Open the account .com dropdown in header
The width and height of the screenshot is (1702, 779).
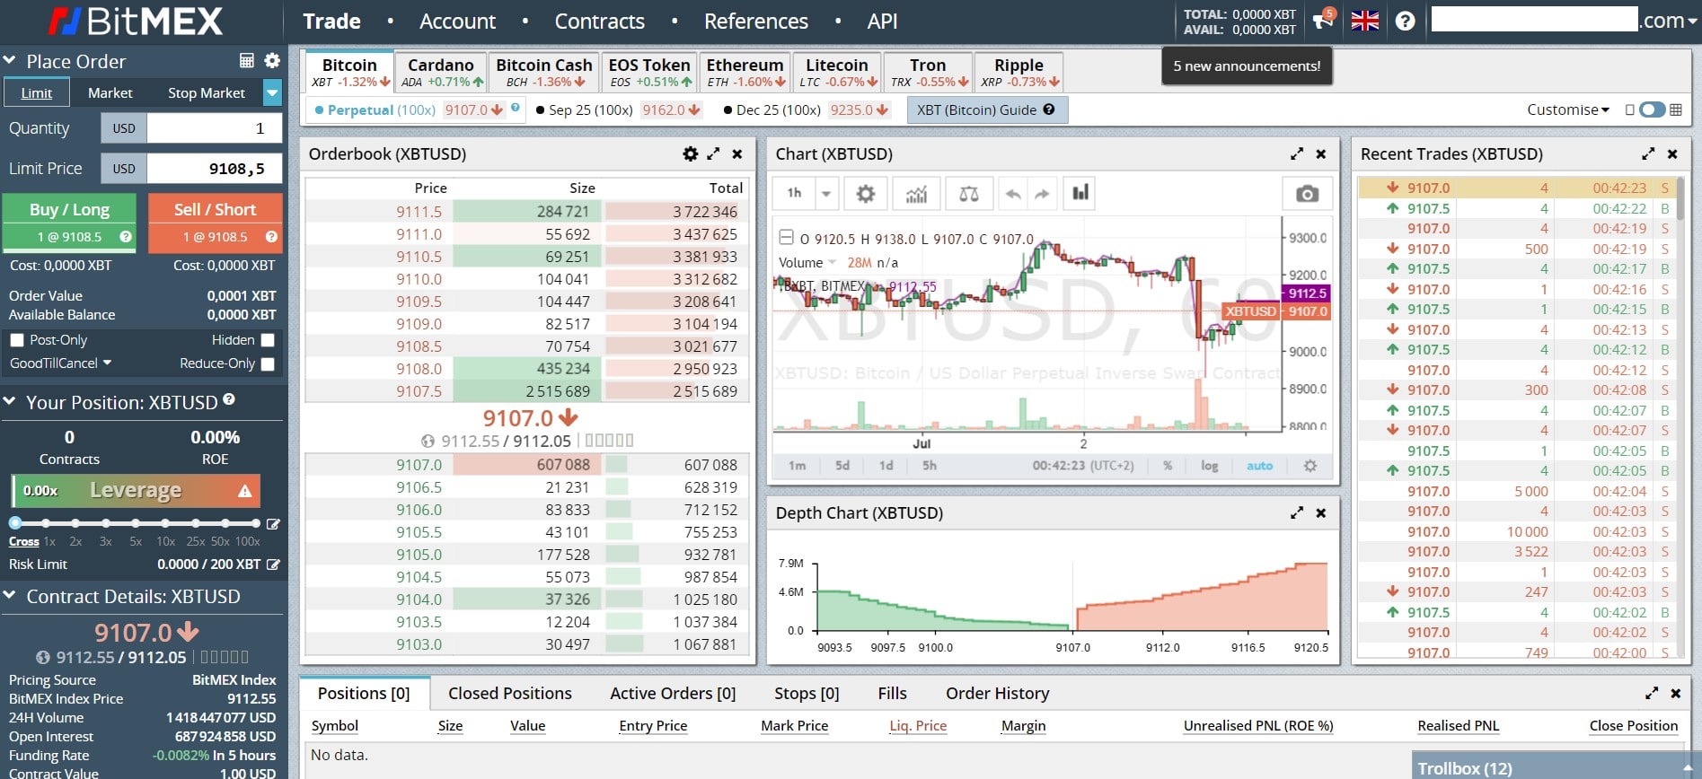click(x=1668, y=21)
